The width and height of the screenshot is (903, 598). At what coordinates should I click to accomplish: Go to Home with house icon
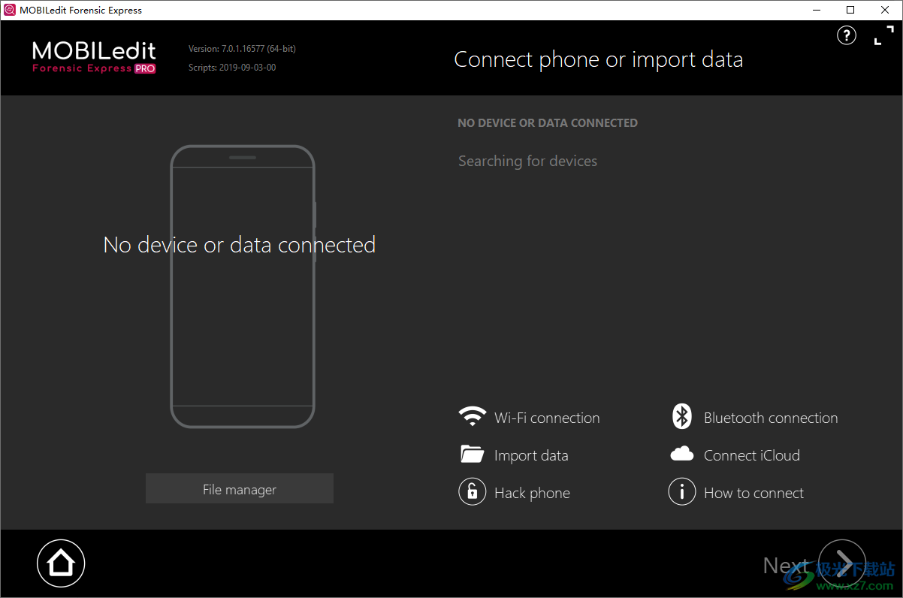(61, 563)
